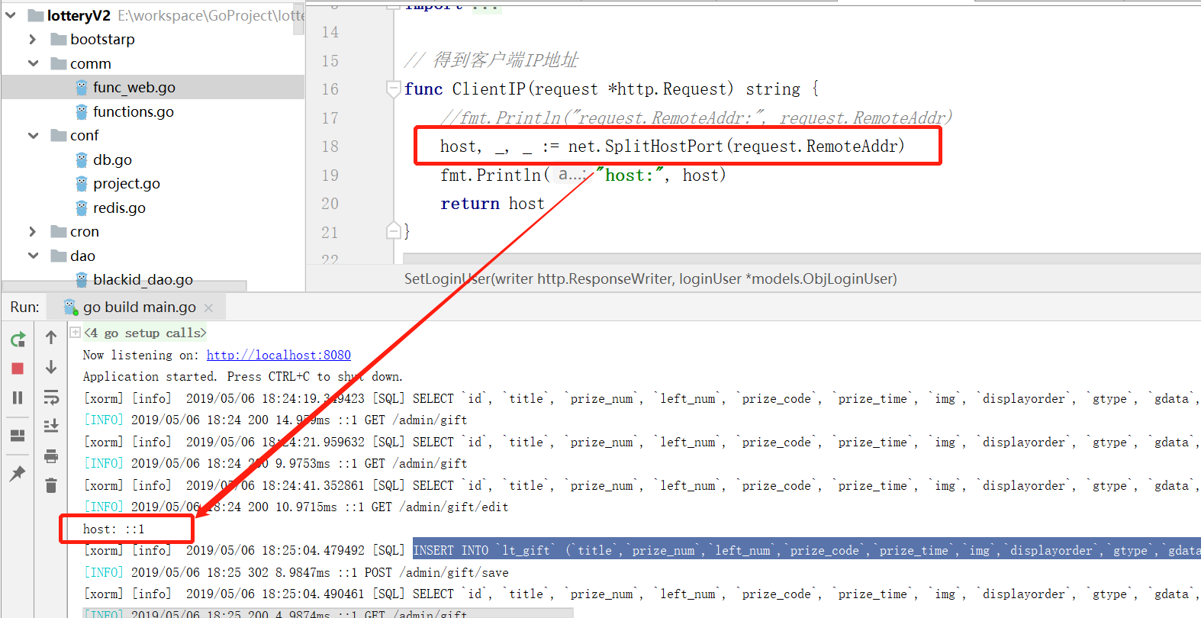Click the 'host: ::1' console output line
Image resolution: width=1201 pixels, height=618 pixels.
coord(114,529)
